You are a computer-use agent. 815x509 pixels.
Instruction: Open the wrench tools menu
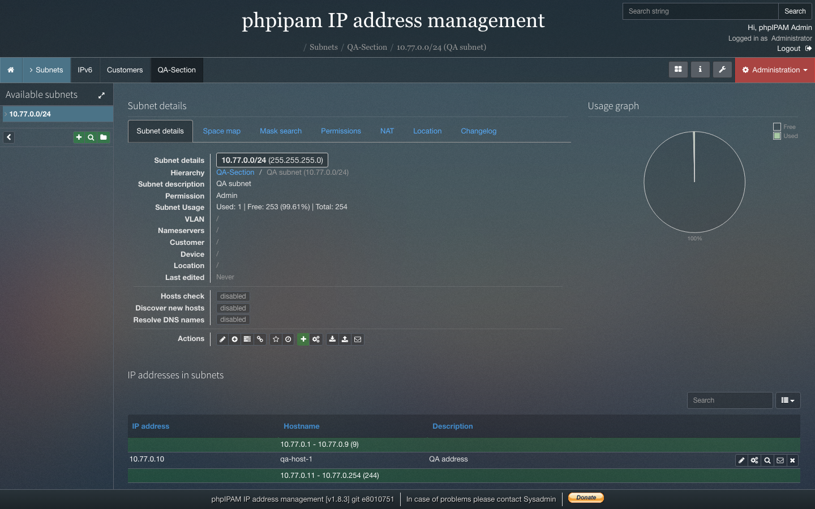[722, 70]
